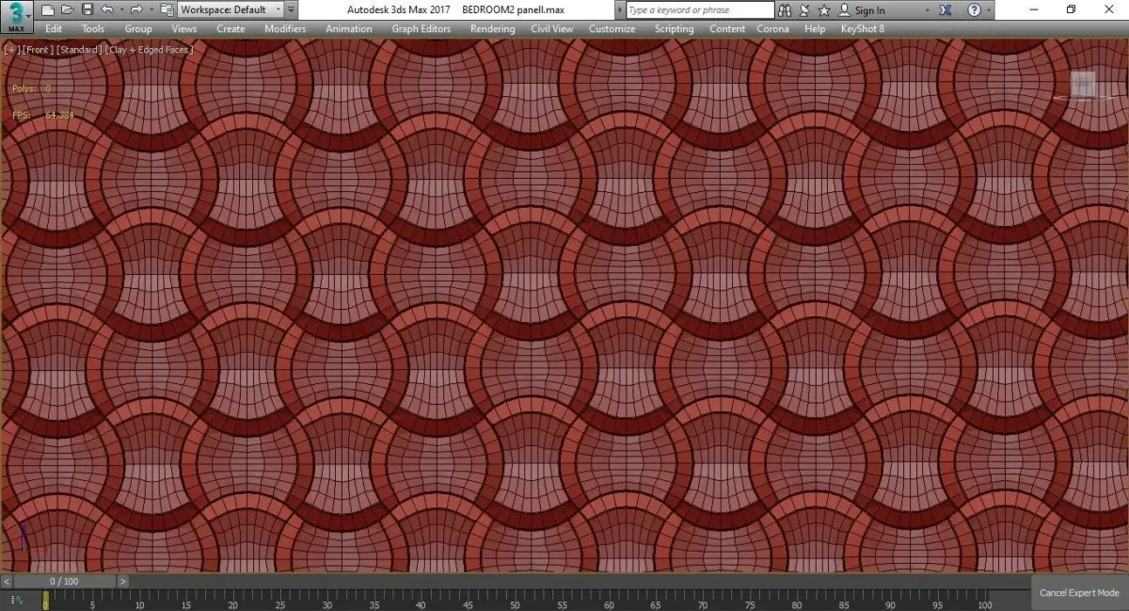Click the [Front] viewport label
Screen dimensions: 1129x611
(x=37, y=49)
